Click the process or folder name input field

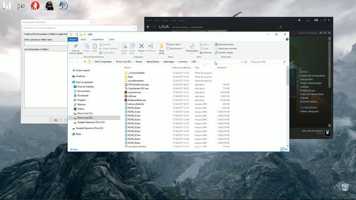tap(46, 43)
